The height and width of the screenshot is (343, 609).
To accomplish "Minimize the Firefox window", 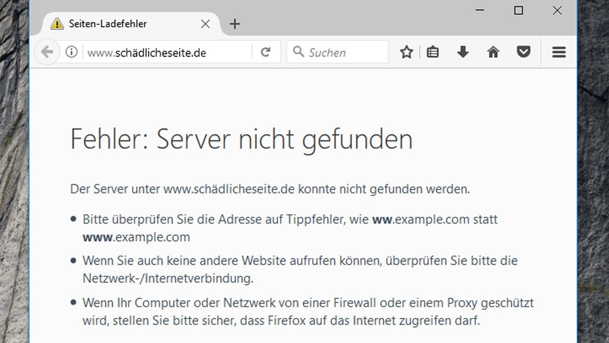I will coord(480,10).
